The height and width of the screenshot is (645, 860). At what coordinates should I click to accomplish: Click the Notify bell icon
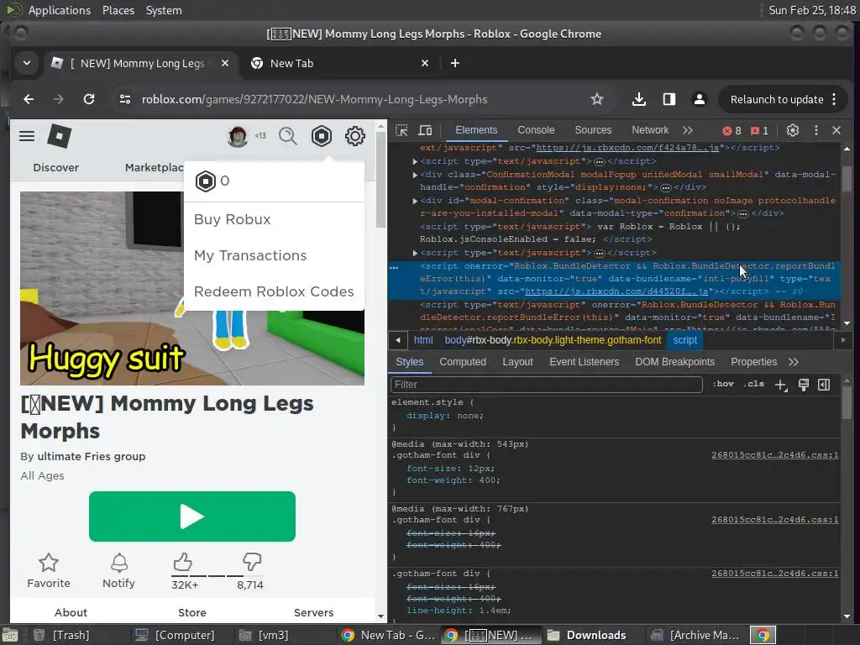(119, 563)
